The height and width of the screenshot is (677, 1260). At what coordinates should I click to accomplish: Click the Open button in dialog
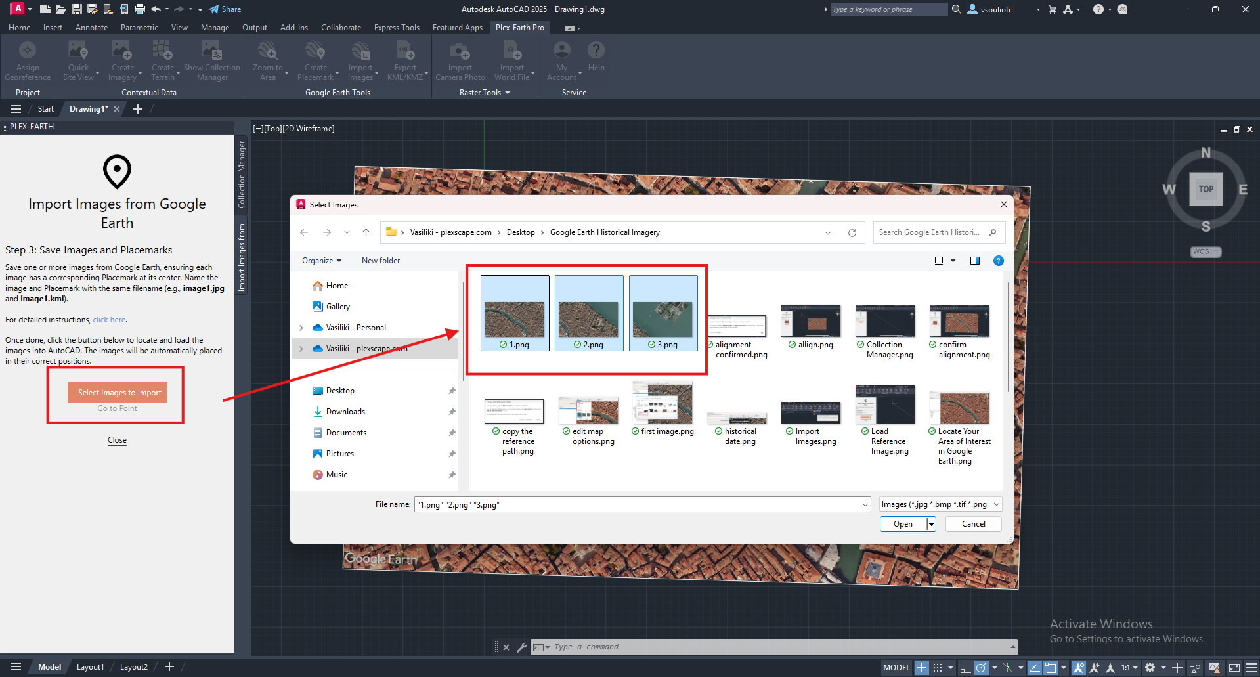point(903,524)
